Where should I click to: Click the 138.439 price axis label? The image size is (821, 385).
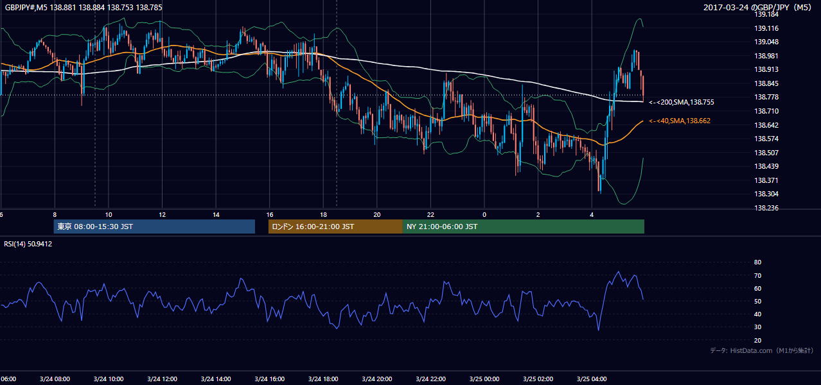click(x=766, y=166)
